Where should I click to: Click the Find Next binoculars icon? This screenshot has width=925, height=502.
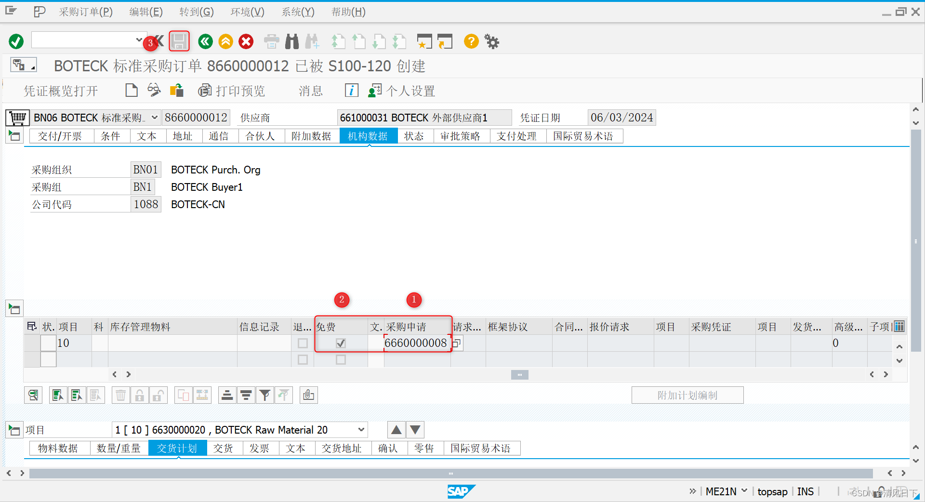click(x=312, y=41)
